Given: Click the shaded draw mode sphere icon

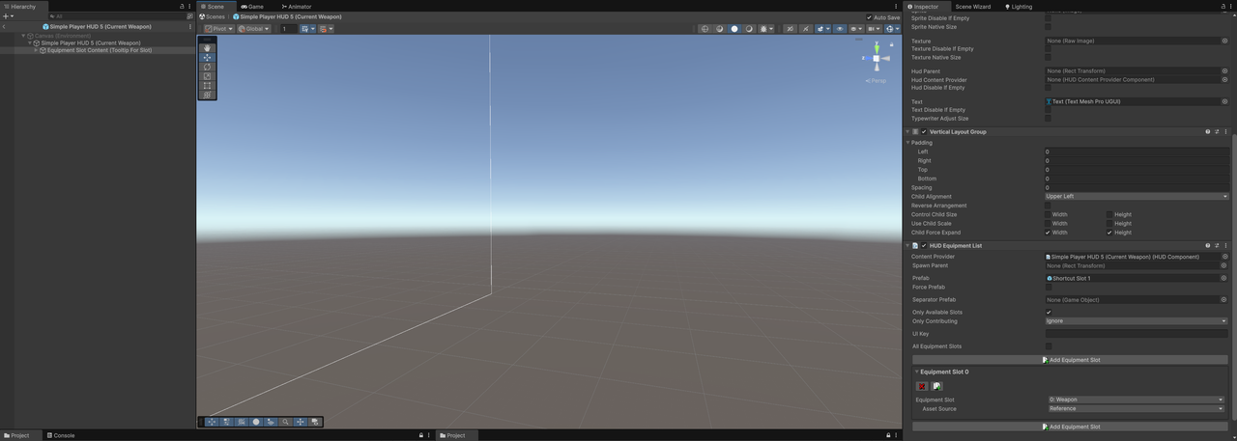Looking at the screenshot, I should point(734,29).
